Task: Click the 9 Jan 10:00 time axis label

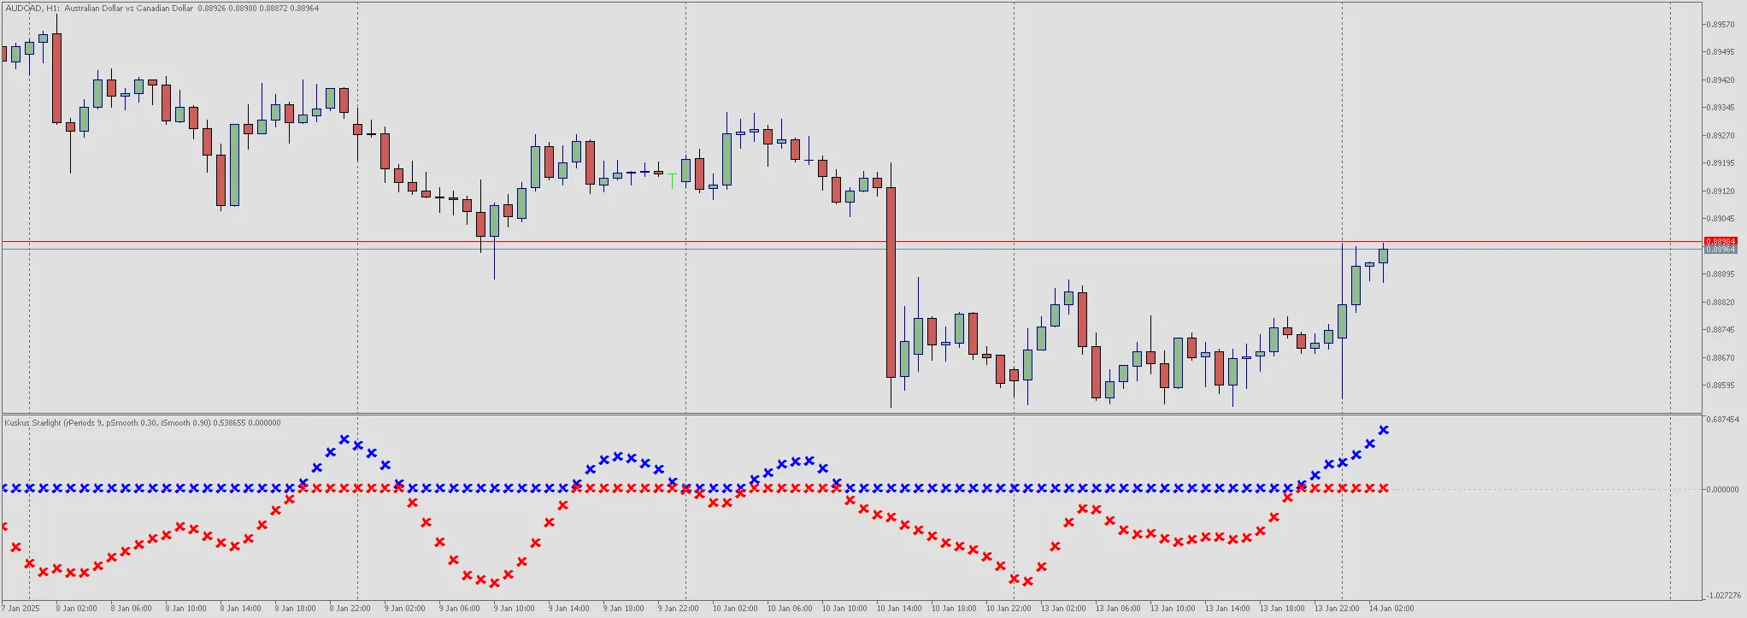Action: coord(515,609)
